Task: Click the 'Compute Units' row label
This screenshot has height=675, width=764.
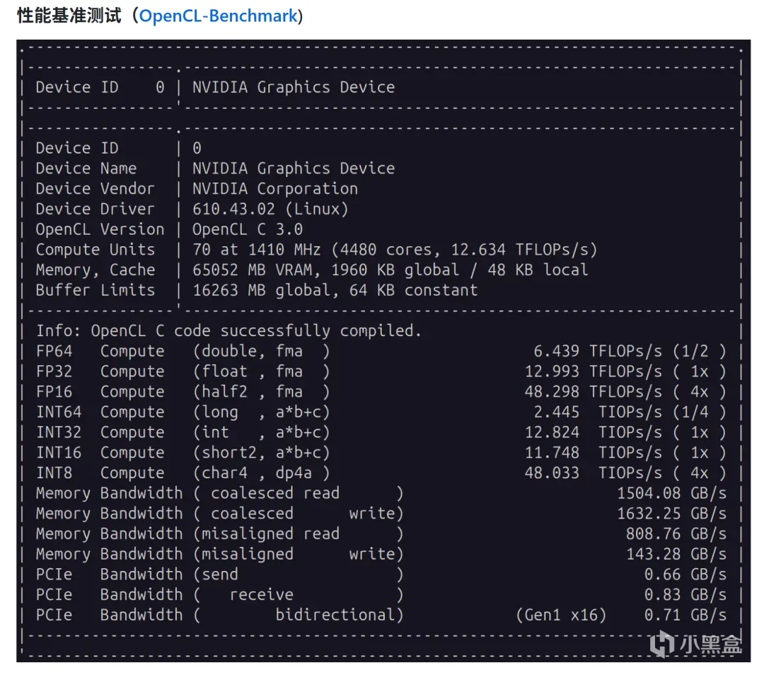Action: click(95, 250)
